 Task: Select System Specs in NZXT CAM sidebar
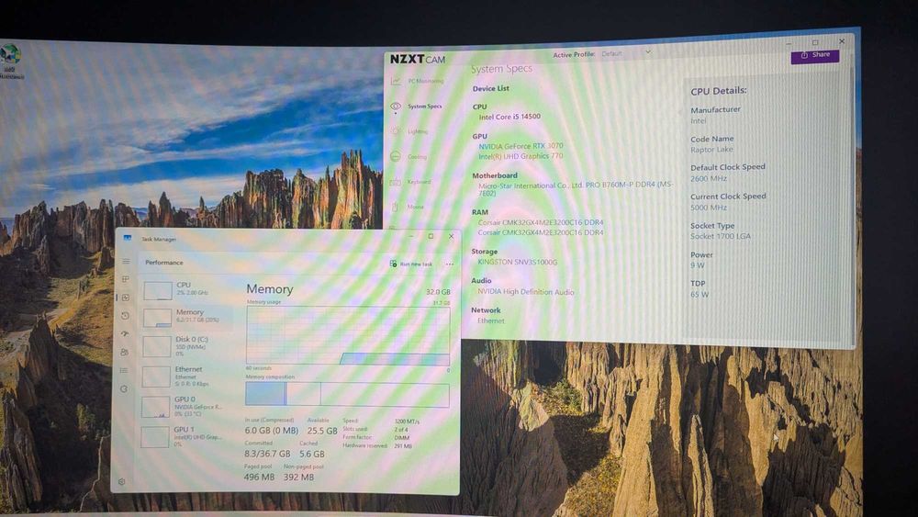click(x=418, y=106)
